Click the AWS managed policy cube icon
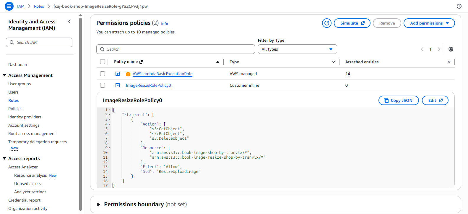 point(128,74)
